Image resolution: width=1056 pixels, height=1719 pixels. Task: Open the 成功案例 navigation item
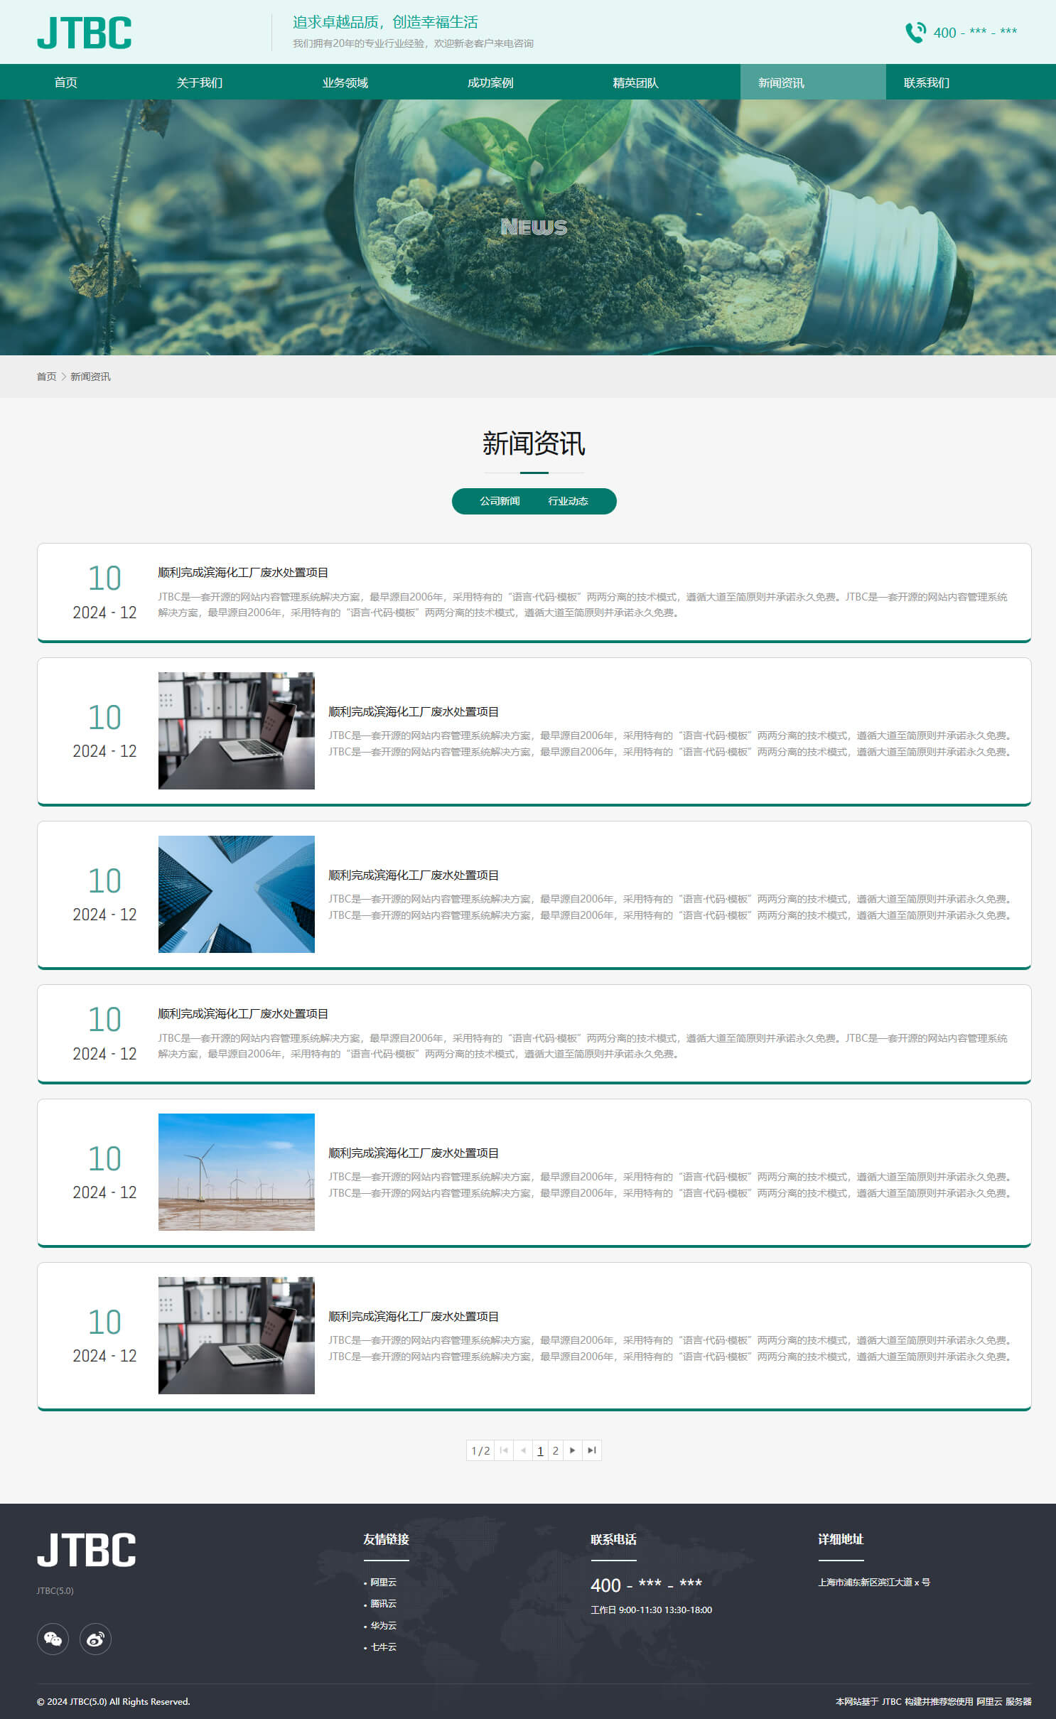tap(490, 82)
